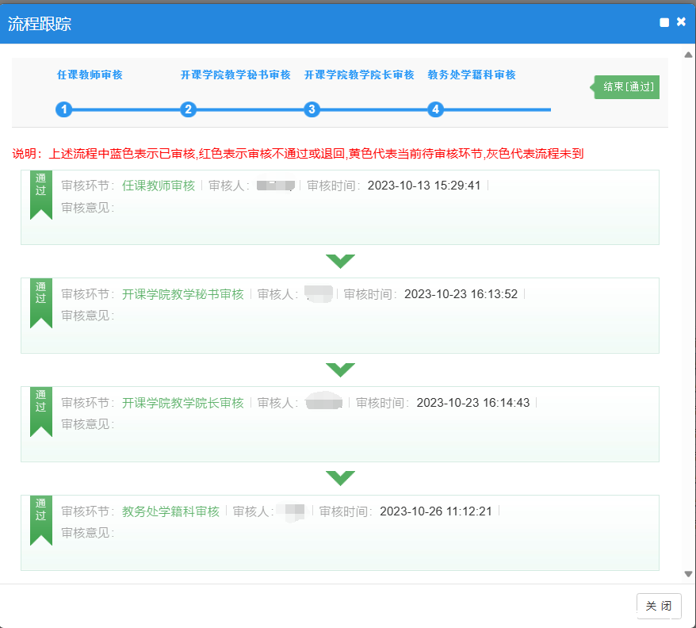
Task: Click 开课学院教学秘书审核 step label at top
Action: click(x=235, y=75)
